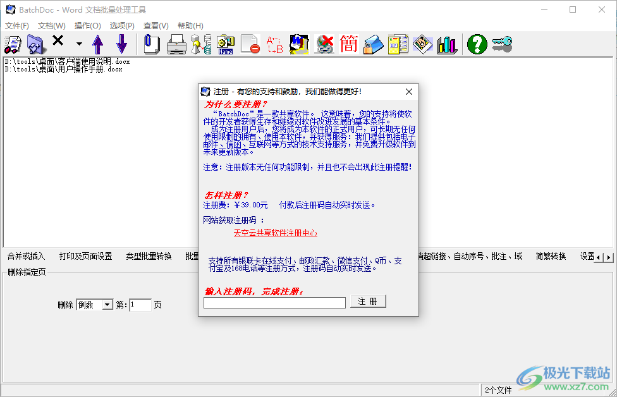Switch to 简繁转换 tab

tap(551, 257)
